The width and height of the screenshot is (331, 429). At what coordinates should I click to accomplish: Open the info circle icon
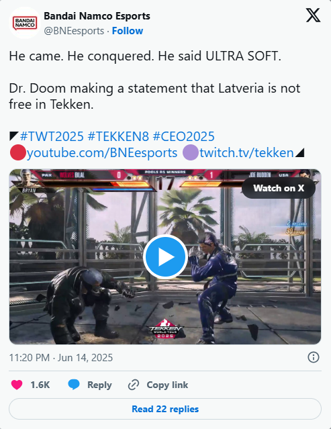314,357
